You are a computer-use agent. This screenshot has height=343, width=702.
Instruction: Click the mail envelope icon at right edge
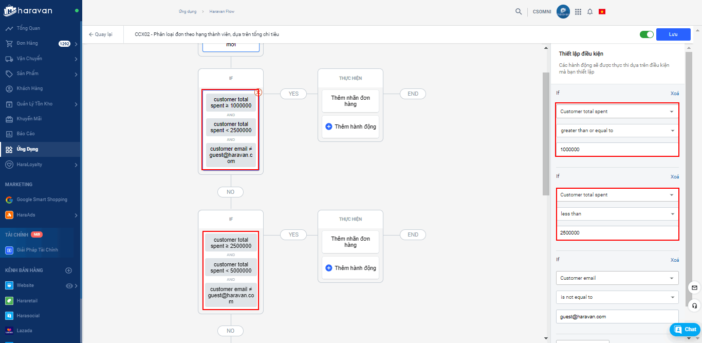[x=694, y=287]
